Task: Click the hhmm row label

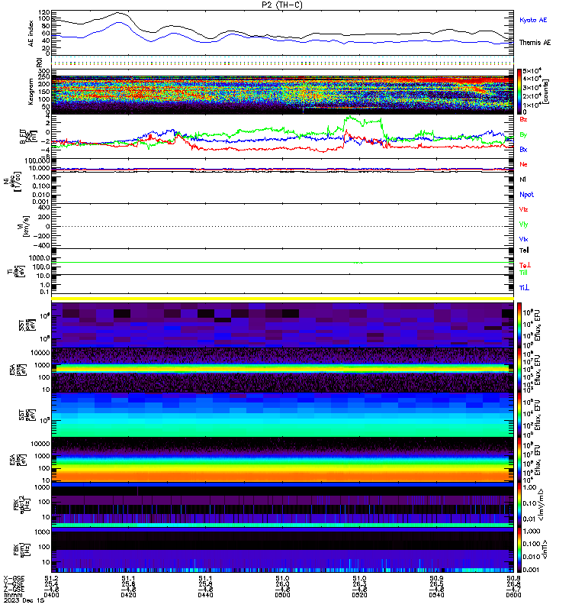Action: (x=12, y=596)
